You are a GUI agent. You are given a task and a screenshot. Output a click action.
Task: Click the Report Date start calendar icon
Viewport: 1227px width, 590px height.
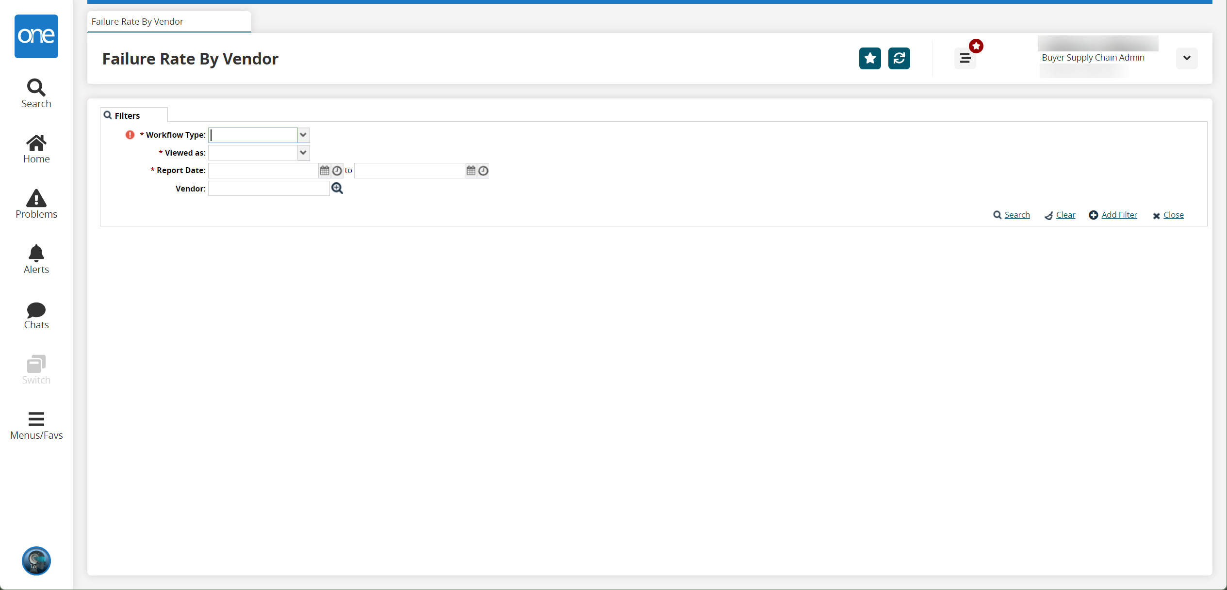[326, 170]
